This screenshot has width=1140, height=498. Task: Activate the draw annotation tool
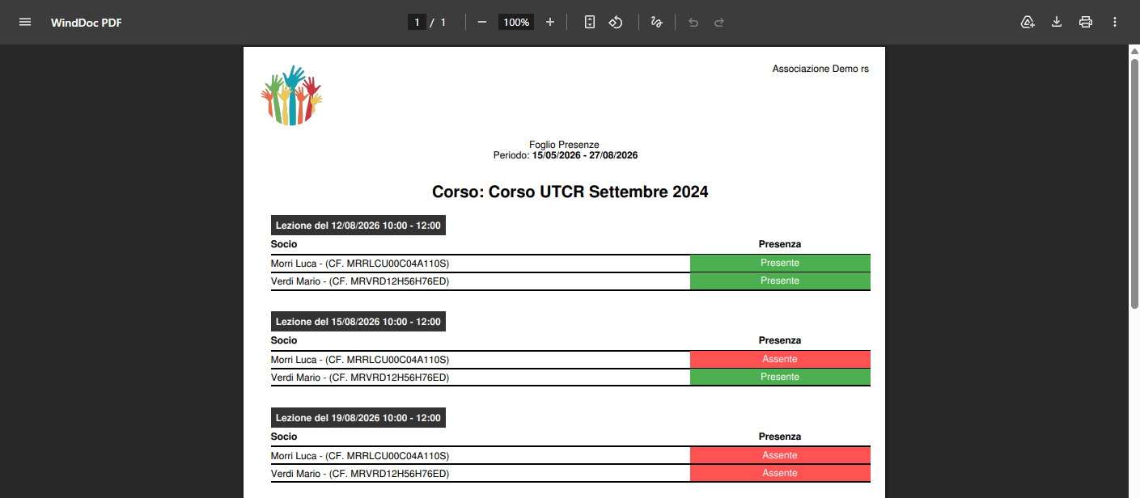tap(657, 22)
